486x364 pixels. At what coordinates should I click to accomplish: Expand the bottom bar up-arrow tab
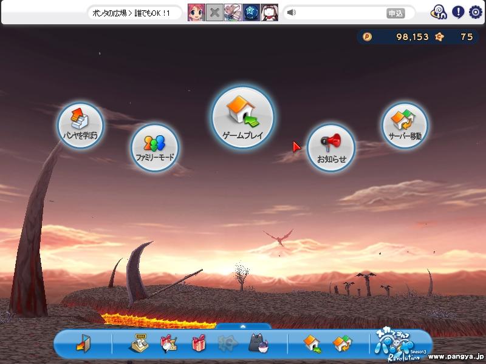(x=244, y=326)
